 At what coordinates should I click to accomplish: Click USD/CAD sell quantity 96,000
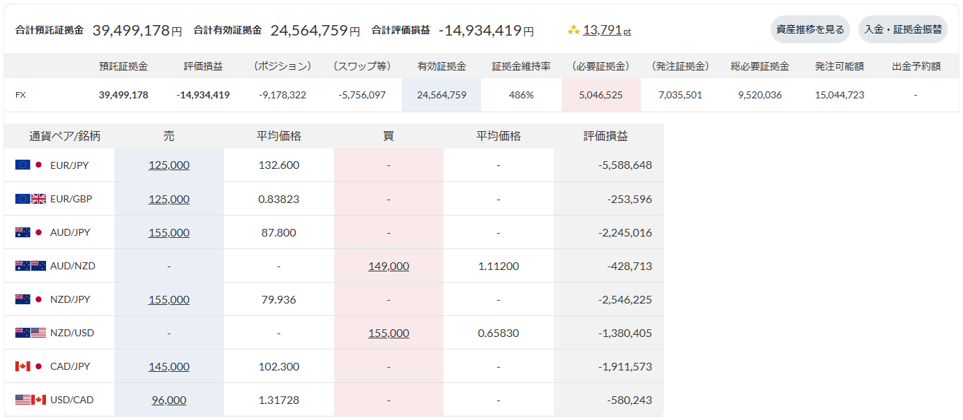[169, 400]
